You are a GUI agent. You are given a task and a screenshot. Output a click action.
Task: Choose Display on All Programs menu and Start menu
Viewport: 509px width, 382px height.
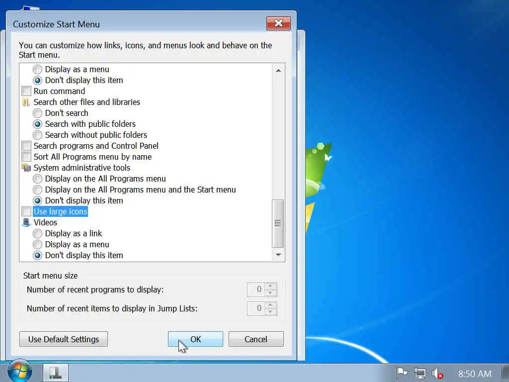tap(38, 190)
